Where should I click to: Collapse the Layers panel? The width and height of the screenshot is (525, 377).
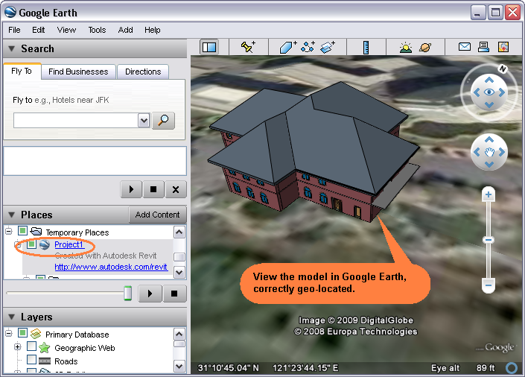[x=11, y=317]
